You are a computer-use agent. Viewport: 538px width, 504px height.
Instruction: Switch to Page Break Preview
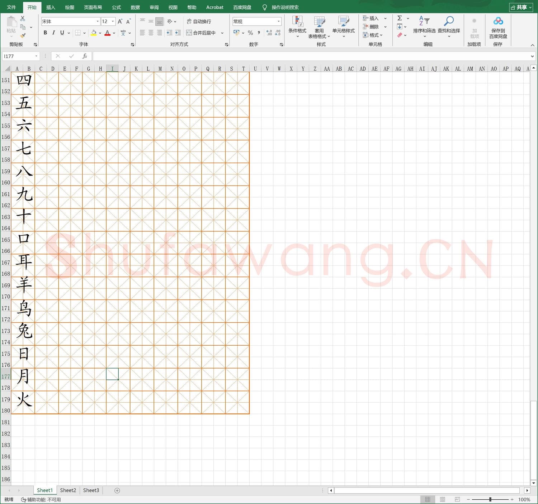tap(457, 499)
